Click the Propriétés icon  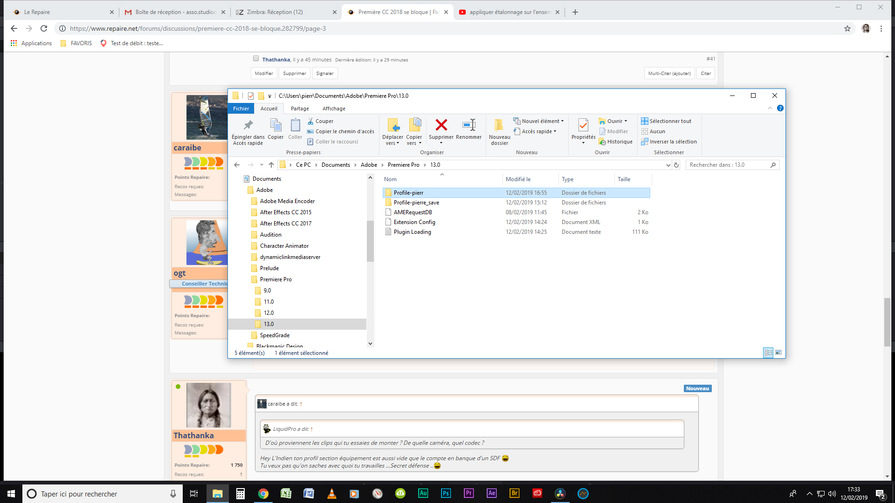[583, 125]
